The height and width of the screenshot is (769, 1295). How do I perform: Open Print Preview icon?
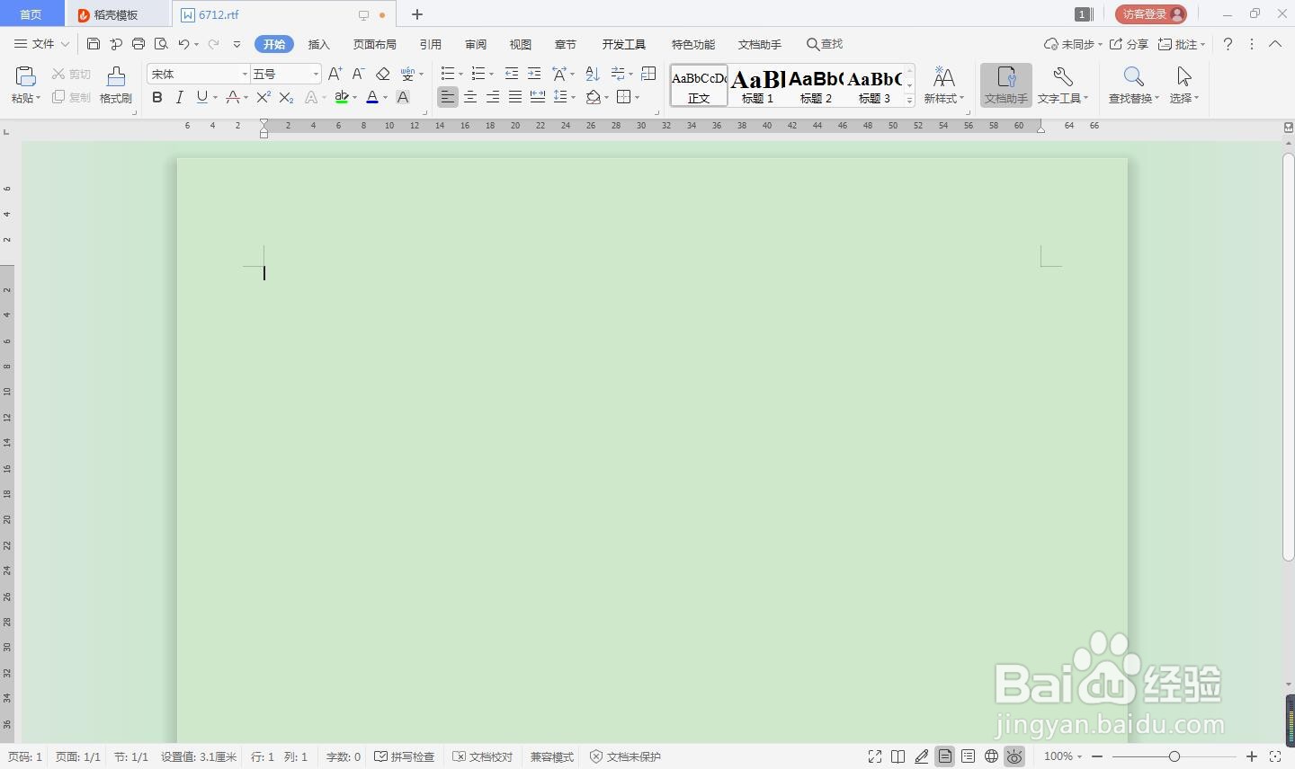[161, 44]
